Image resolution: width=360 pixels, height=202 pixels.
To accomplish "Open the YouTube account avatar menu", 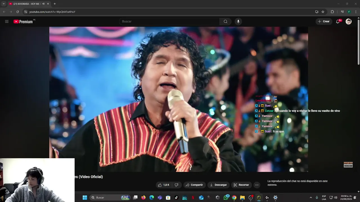I will [x=348, y=21].
